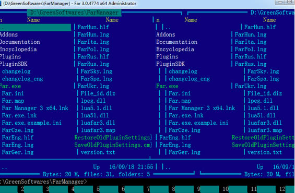Image resolution: width=295 pixels, height=193 pixels.
Task: Select FarIta.lng in the left panel
Action: pos(93,42)
